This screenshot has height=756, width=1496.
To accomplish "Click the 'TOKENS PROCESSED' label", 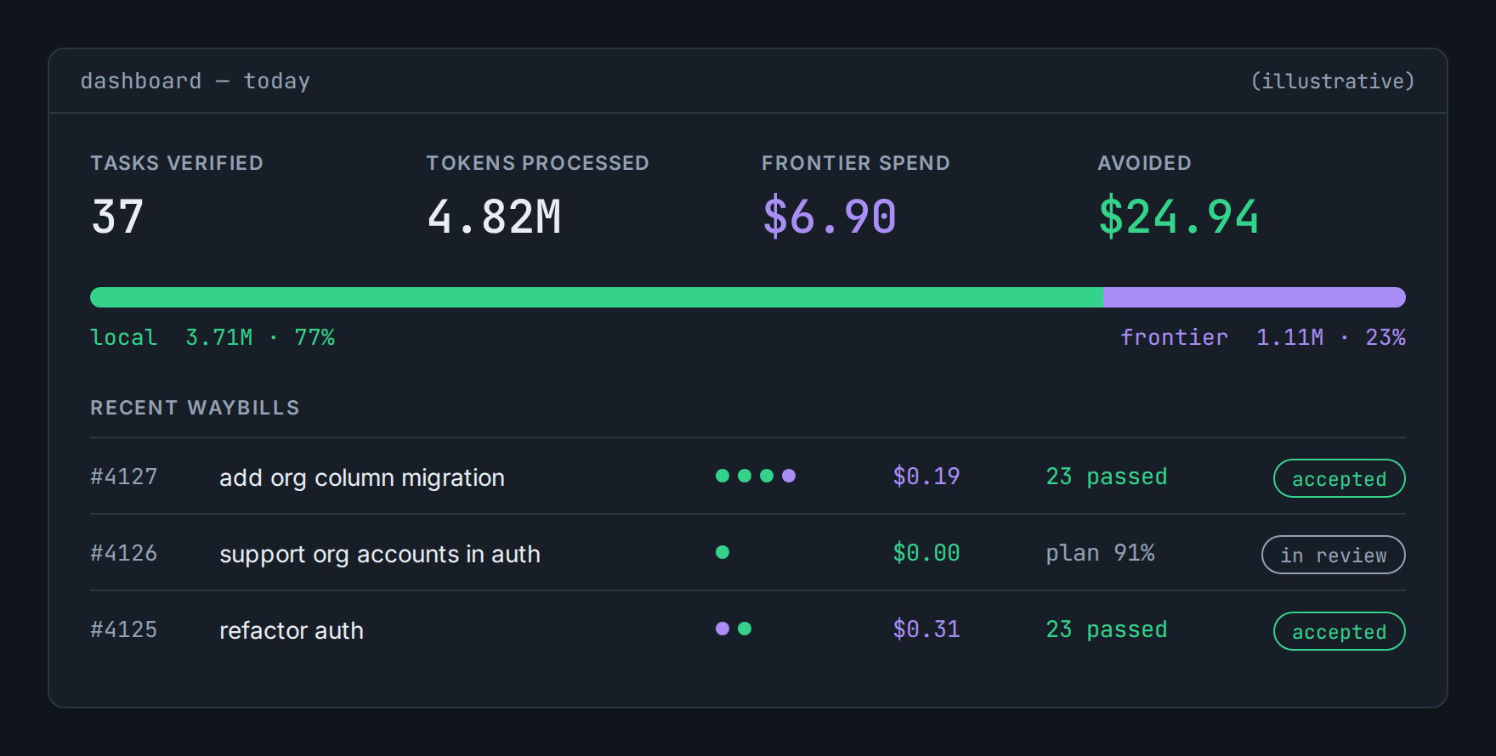I will (x=537, y=163).
